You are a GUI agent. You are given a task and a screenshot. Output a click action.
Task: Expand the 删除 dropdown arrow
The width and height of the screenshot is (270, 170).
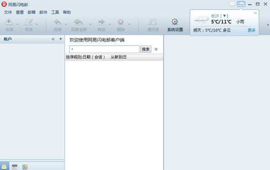coord(129,24)
